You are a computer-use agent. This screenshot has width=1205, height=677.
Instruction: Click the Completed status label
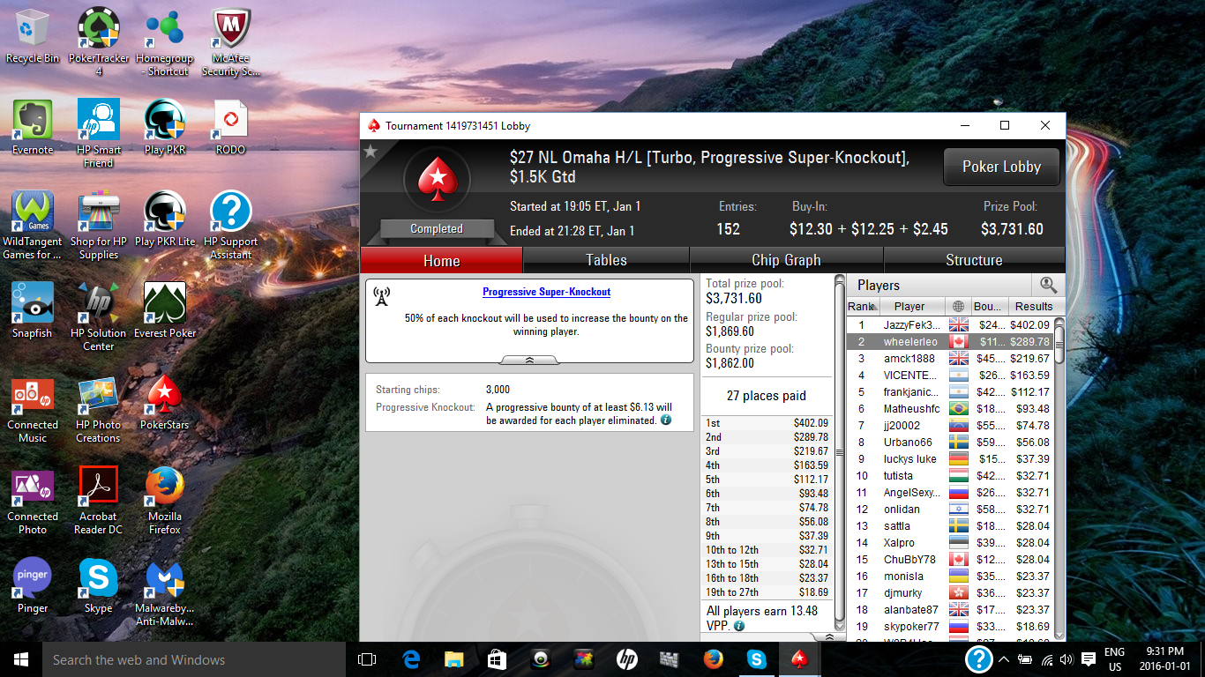[x=437, y=229]
